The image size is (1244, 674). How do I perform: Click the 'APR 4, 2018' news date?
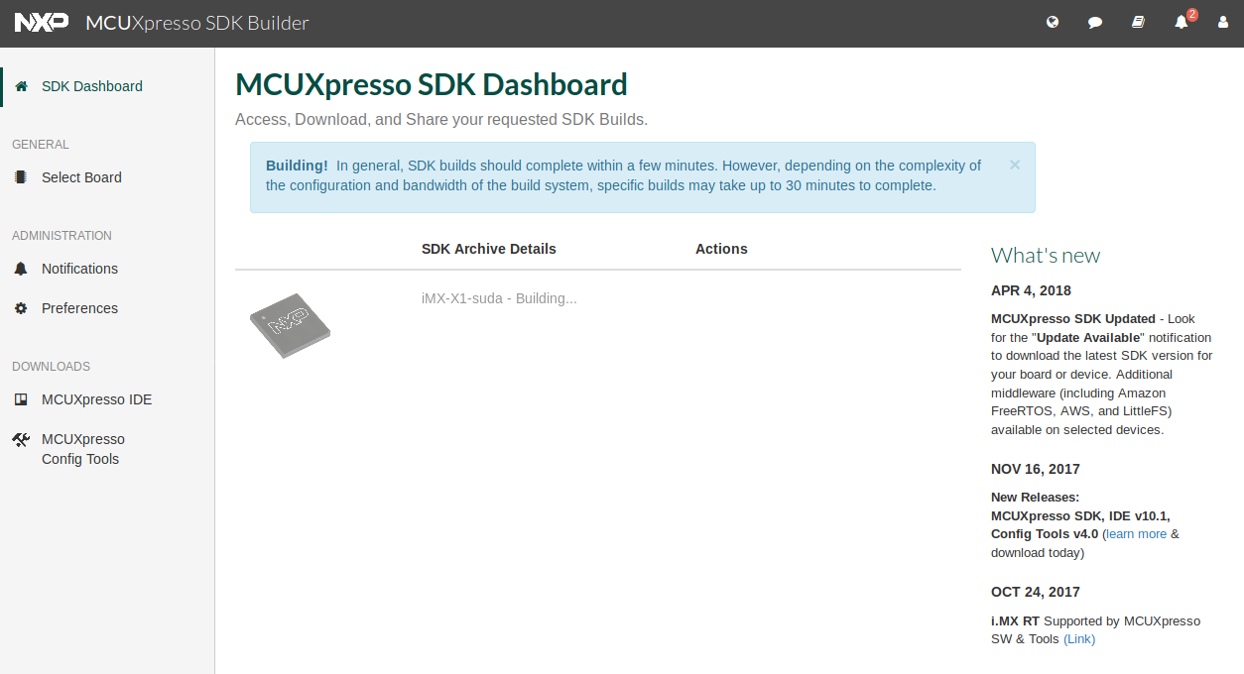[1031, 290]
